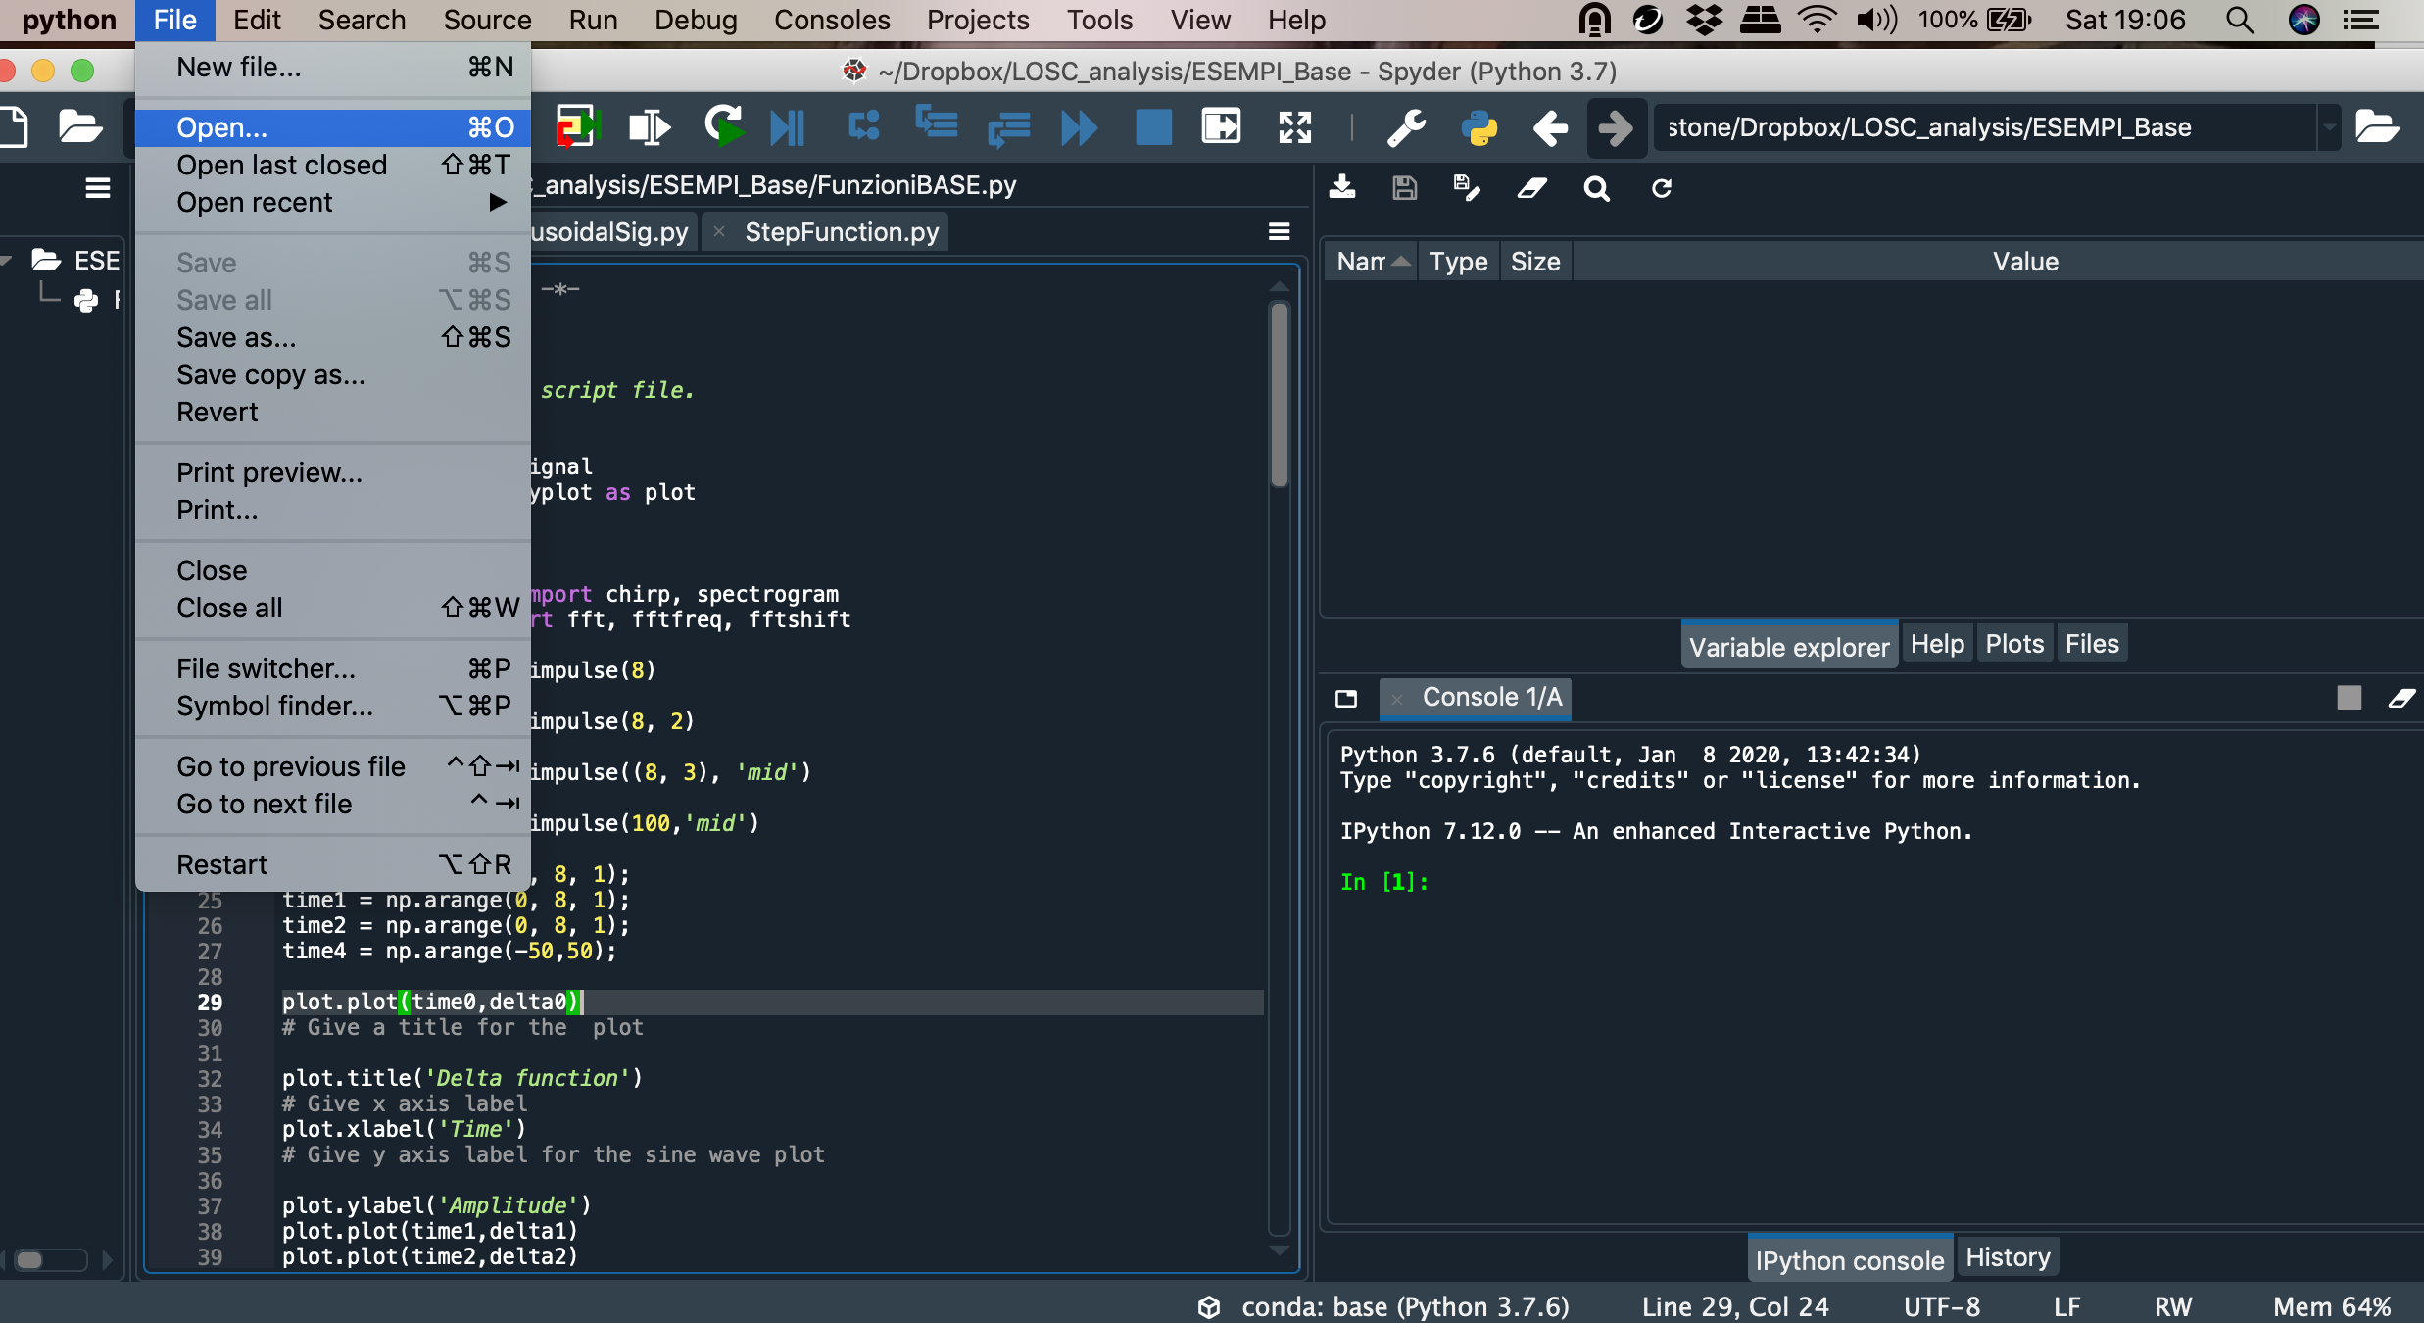The height and width of the screenshot is (1323, 2424).
Task: Switch to the Files pane tab
Action: point(2092,644)
